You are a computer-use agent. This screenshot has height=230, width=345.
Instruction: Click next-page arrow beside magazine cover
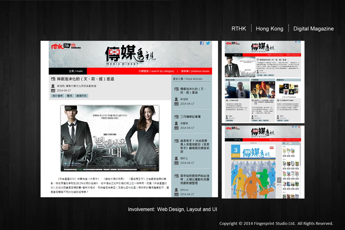(279, 180)
